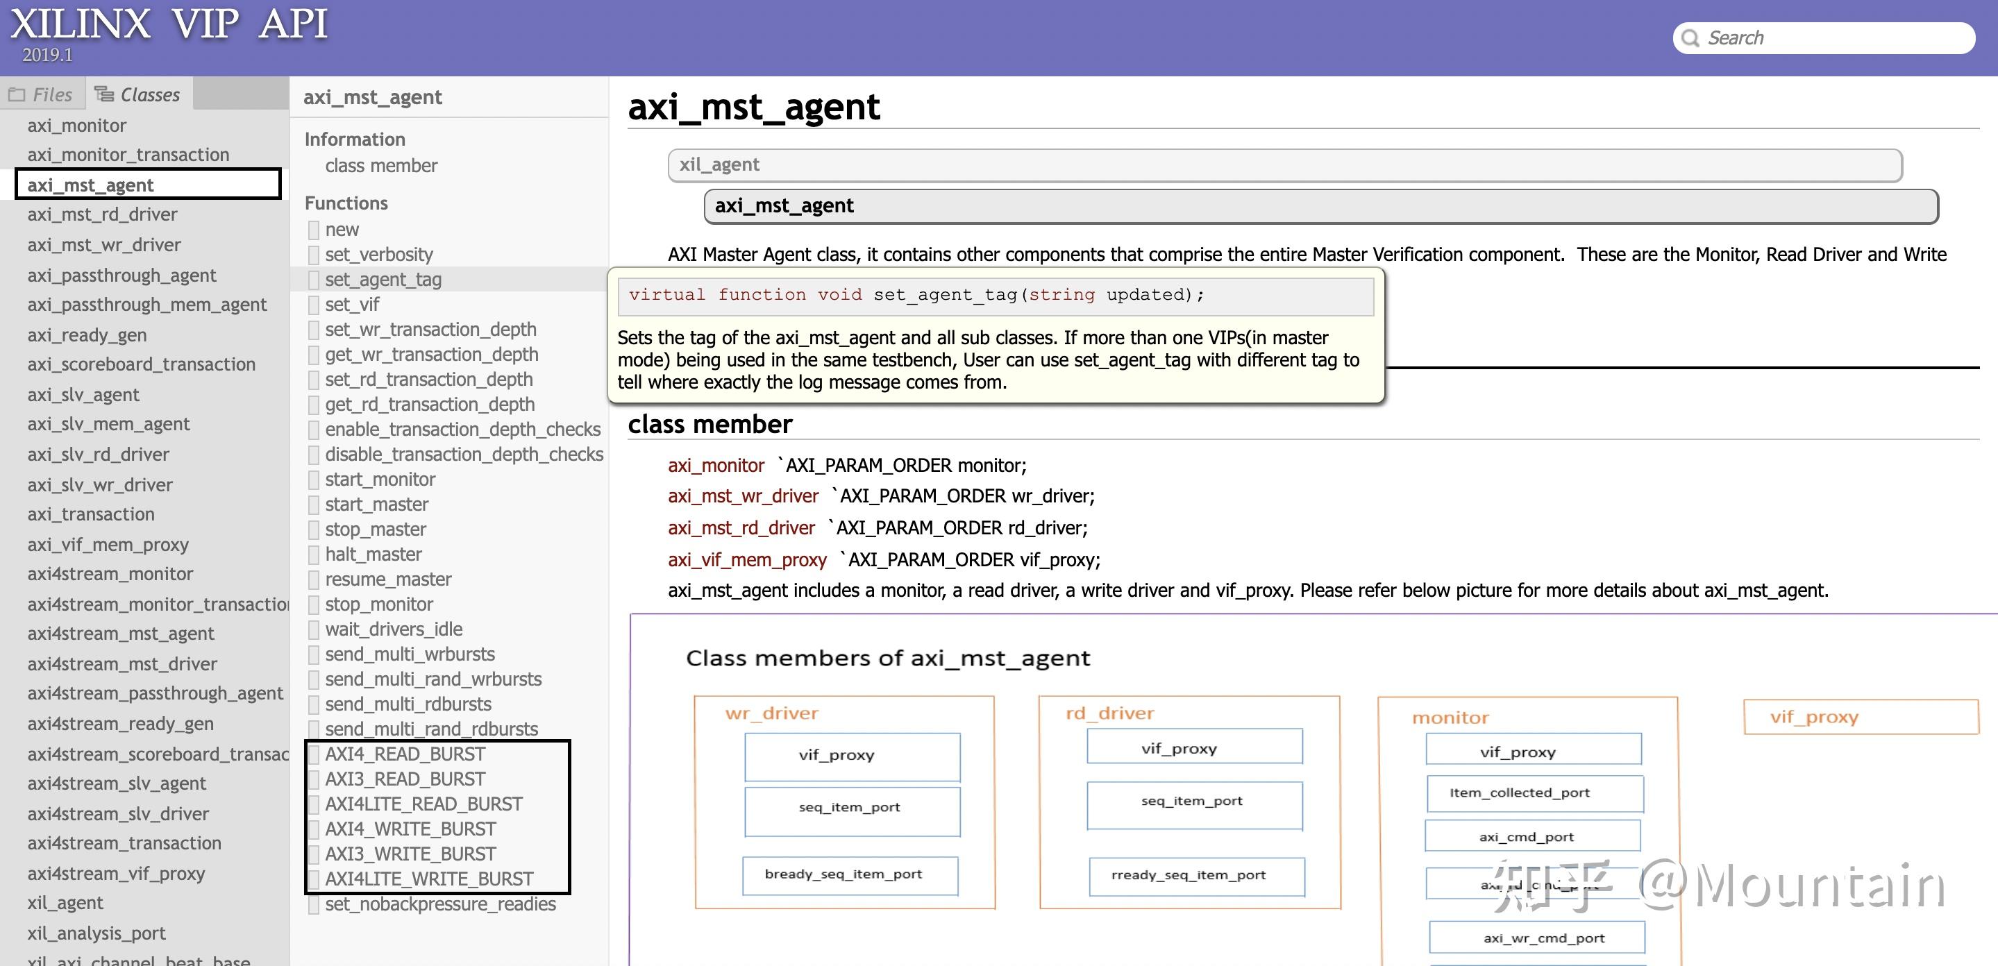
Task: Click the marker icon beside set_verbosity
Action: point(313,255)
